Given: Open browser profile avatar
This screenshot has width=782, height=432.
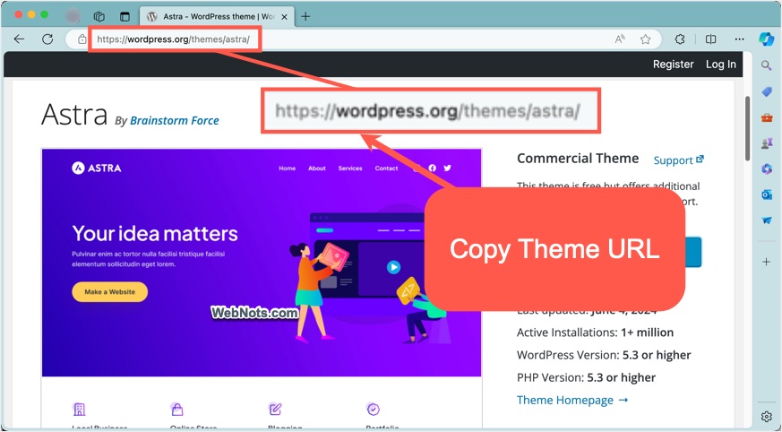Looking at the screenshot, I should coord(73,16).
